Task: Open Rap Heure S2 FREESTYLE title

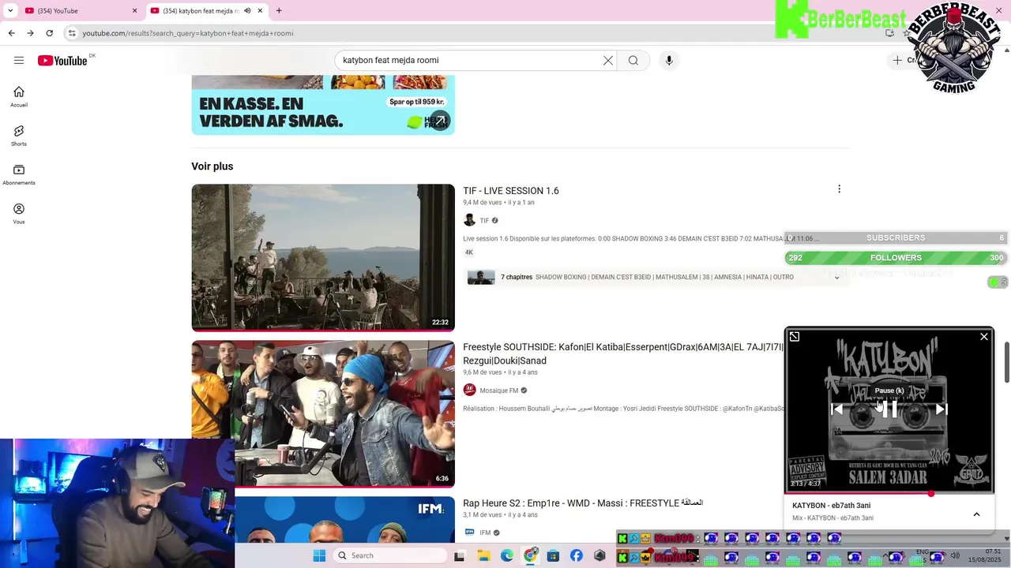Action: pos(583,503)
